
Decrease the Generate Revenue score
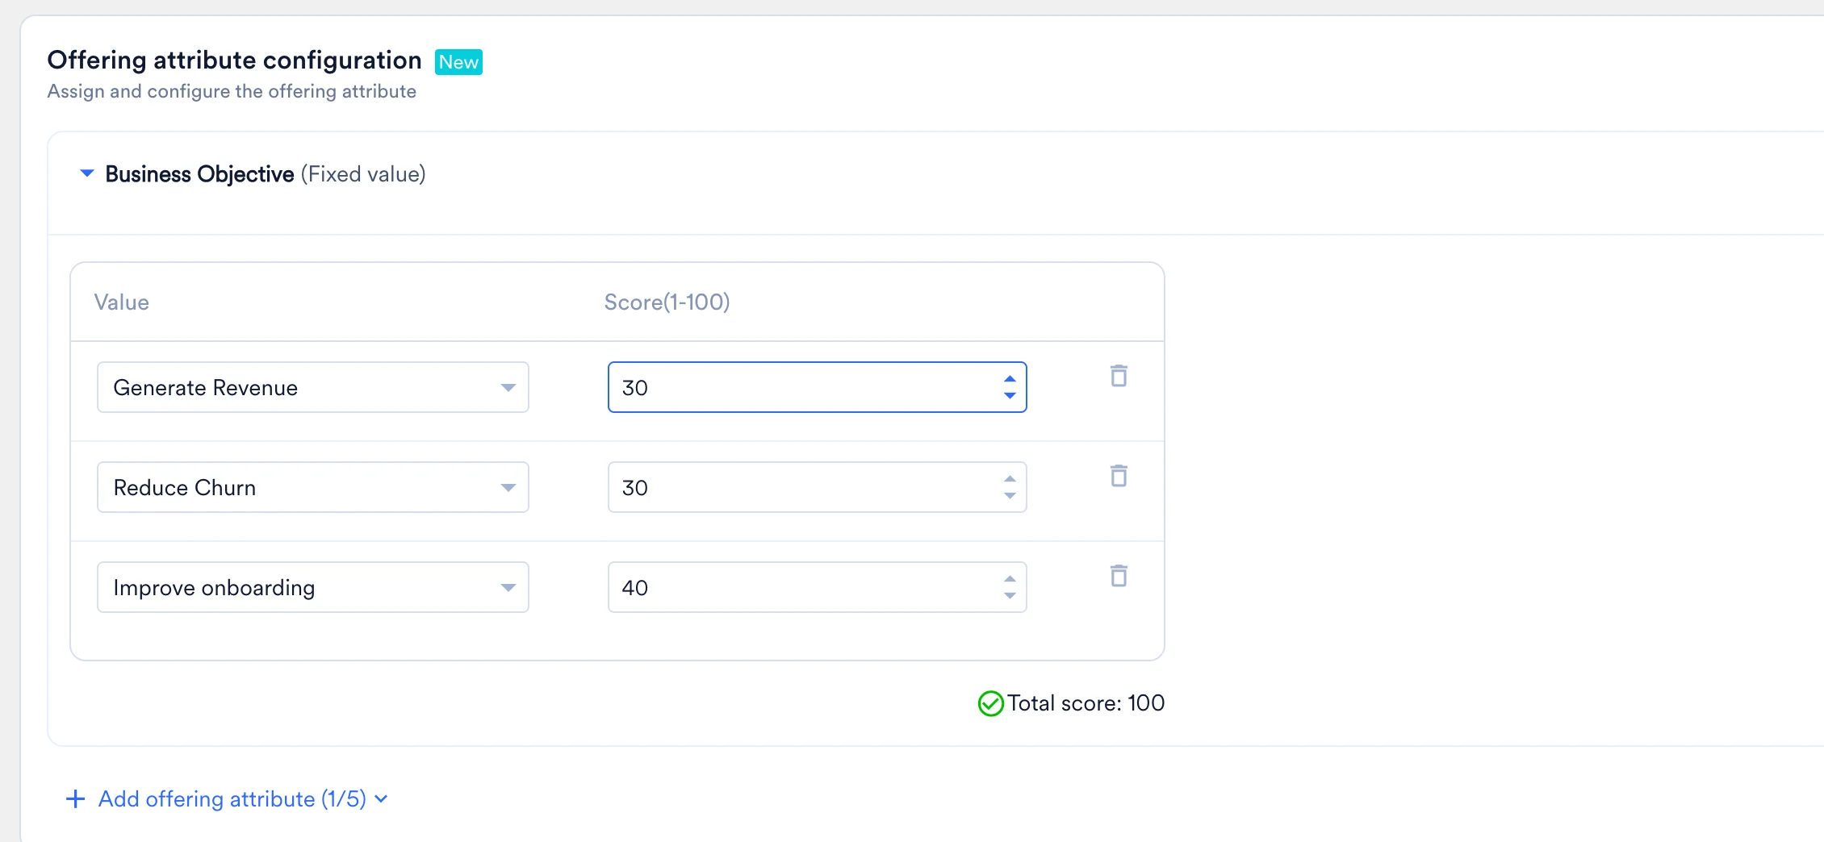[1010, 395]
